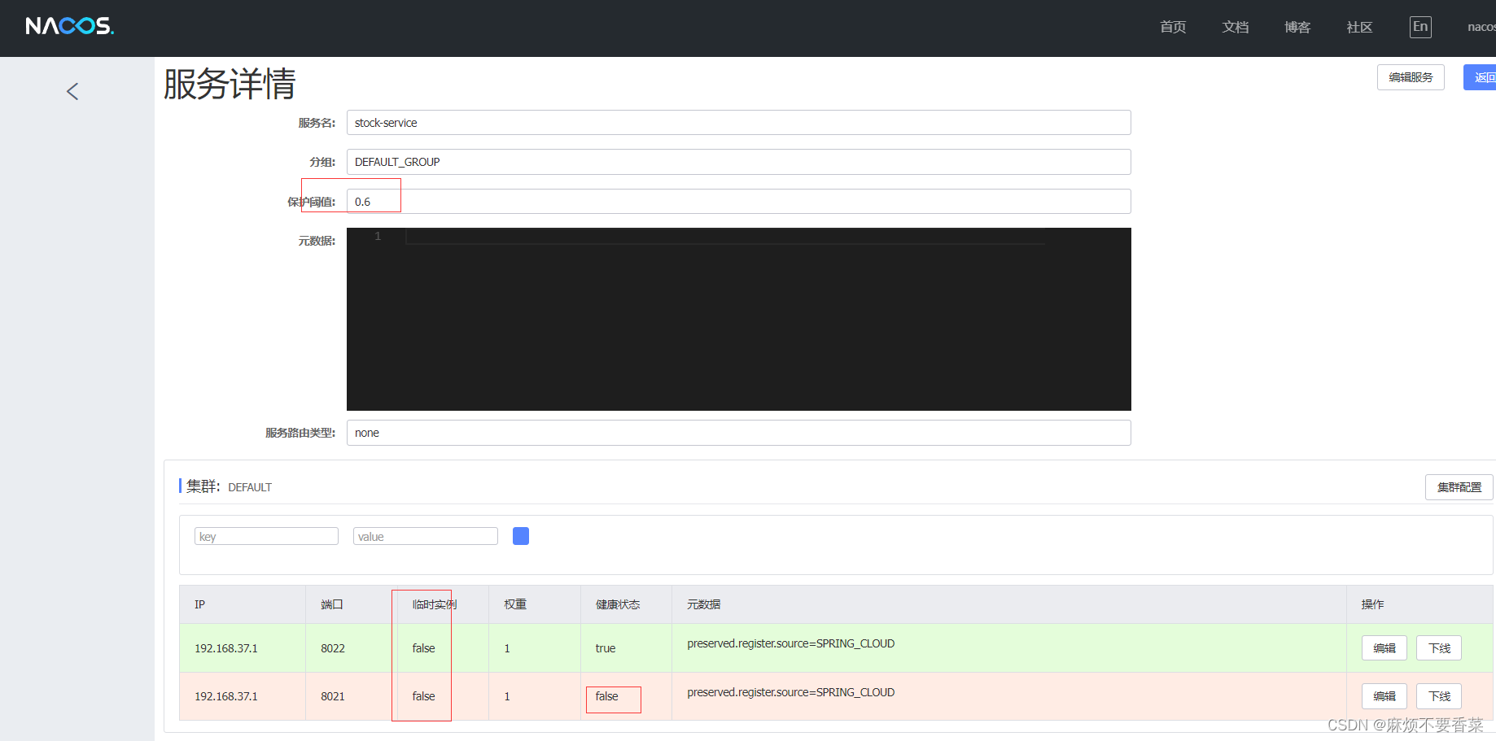The width and height of the screenshot is (1496, 741).
Task: Click the blue 返回 button
Action: (x=1480, y=77)
